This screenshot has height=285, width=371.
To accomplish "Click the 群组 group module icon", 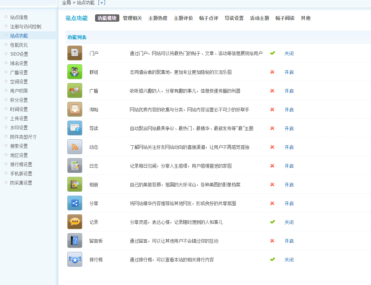I will [75, 72].
